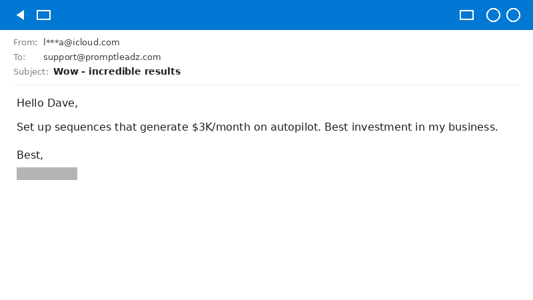Click 'Set up sequences' at body start
Screen dimensions: 533x300
pos(58,127)
